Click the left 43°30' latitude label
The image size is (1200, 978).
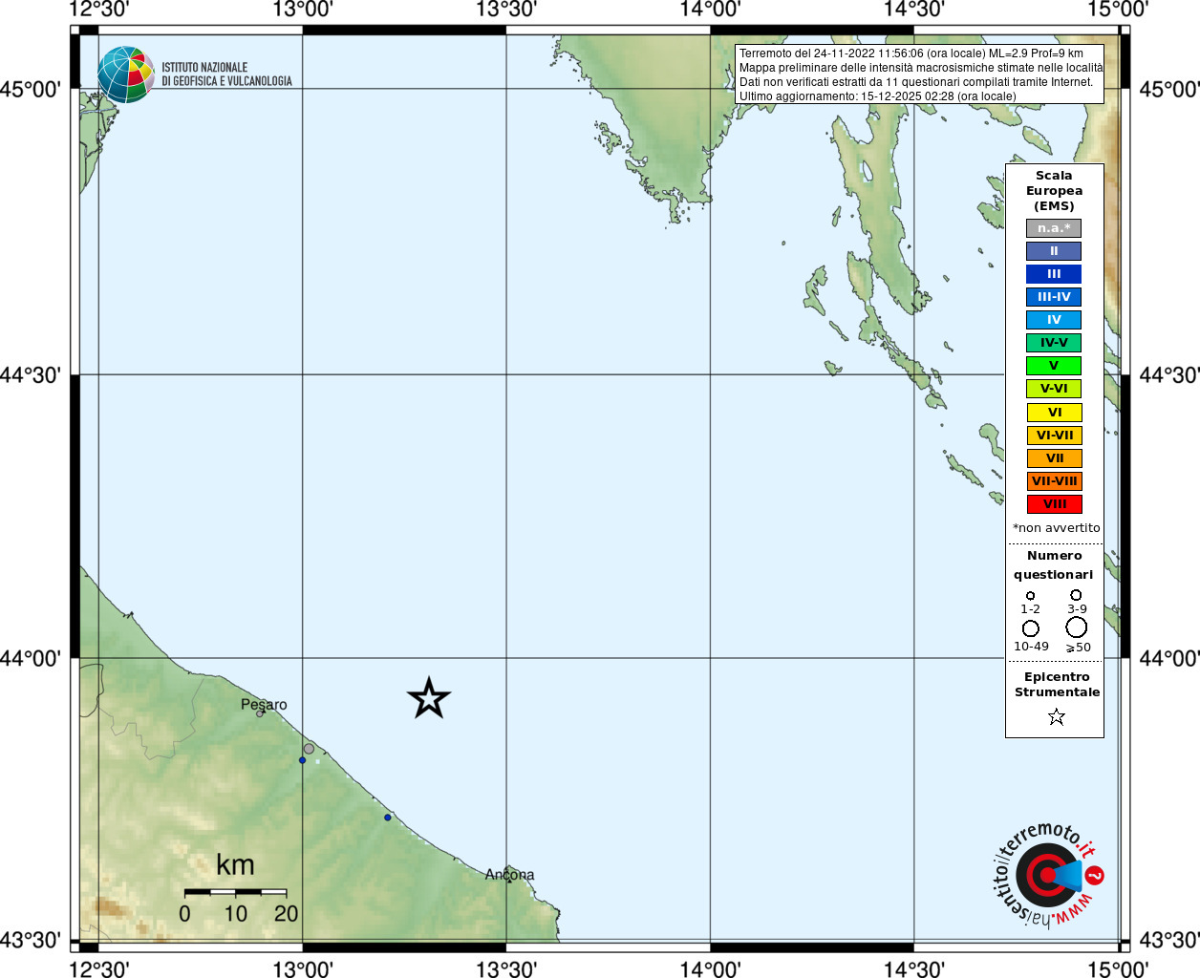pyautogui.click(x=31, y=941)
